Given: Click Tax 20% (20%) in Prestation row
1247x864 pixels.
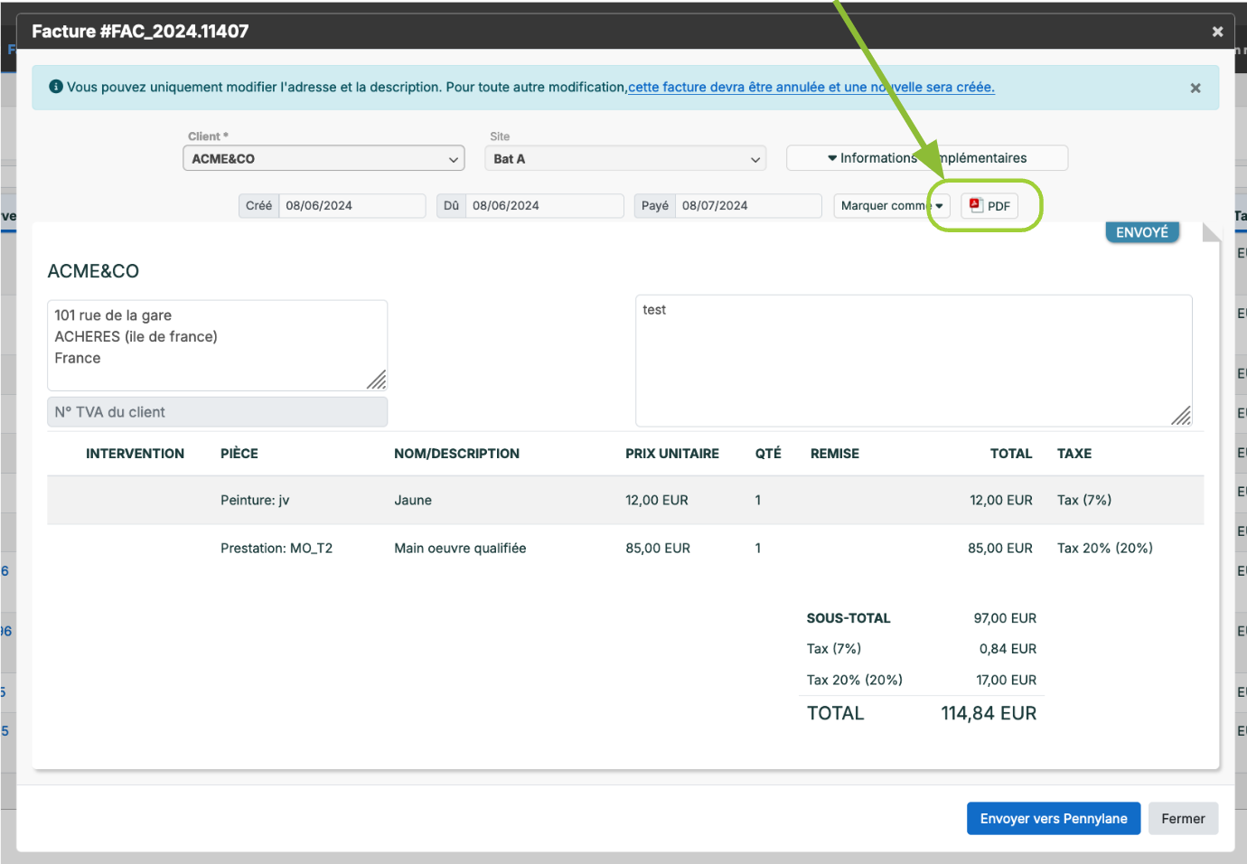Looking at the screenshot, I should tap(1105, 548).
